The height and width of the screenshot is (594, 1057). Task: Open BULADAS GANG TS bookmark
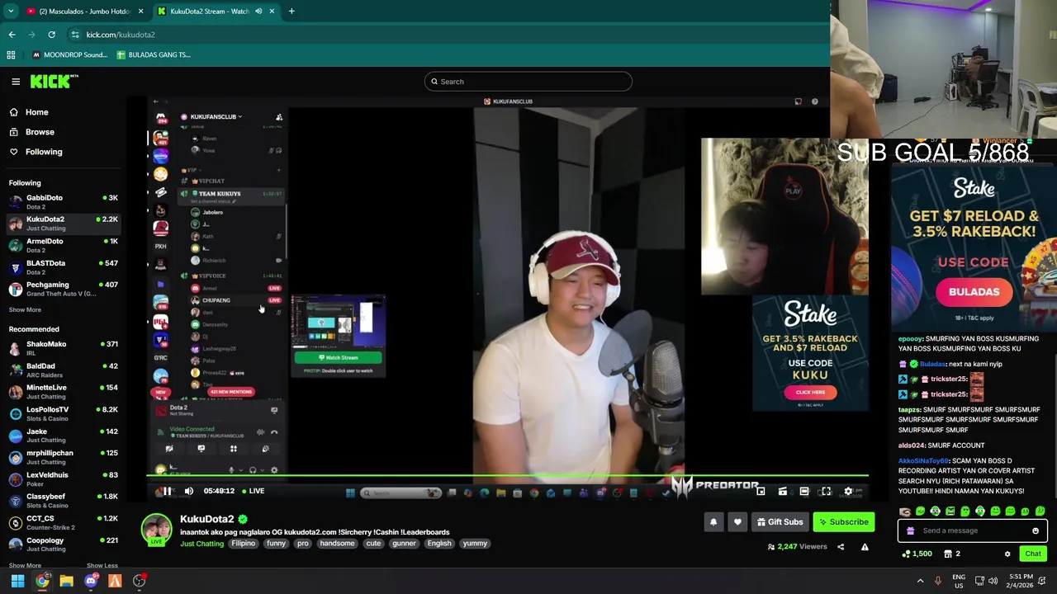[x=154, y=54]
